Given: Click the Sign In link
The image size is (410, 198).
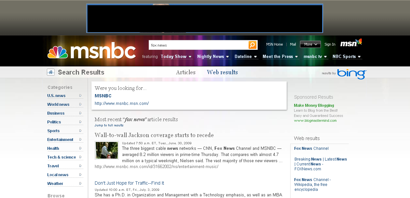Looking at the screenshot, I should (330, 44).
